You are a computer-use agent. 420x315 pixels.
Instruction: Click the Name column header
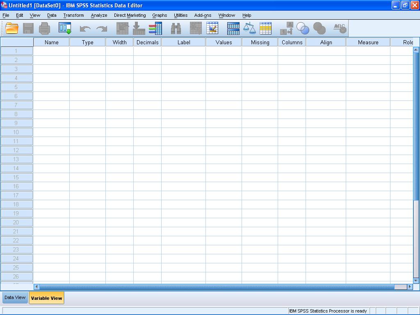coord(51,42)
